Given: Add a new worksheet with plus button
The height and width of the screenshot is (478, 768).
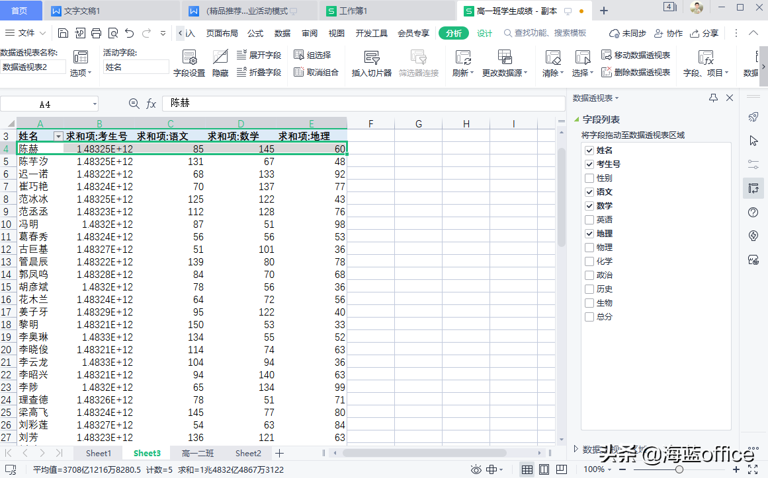Looking at the screenshot, I should tap(279, 453).
